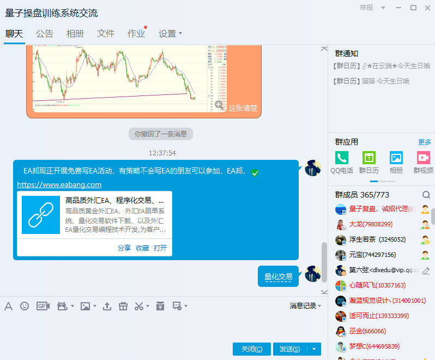Select member 元宝(744297156)
The height and width of the screenshot is (360, 435).
382,255
